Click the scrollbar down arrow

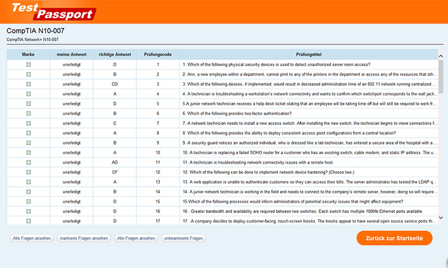pyautogui.click(x=441, y=218)
